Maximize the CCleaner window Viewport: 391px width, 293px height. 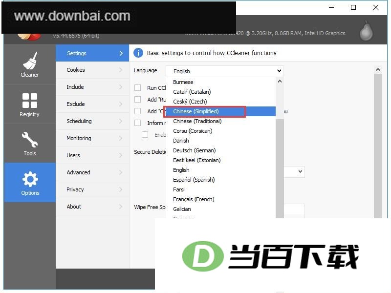pos(353,7)
